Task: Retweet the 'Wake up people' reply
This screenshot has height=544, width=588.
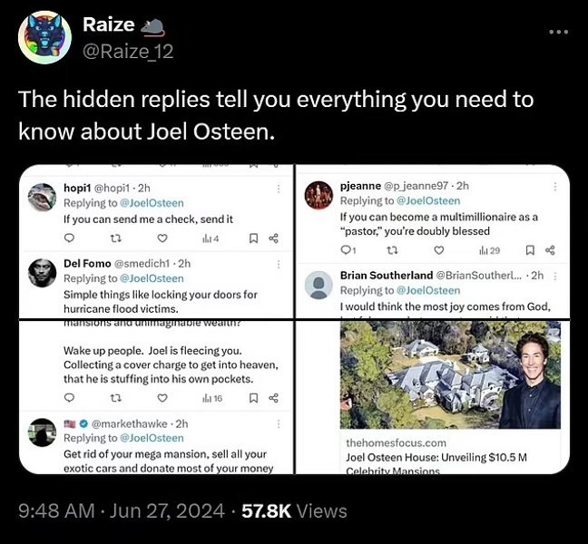Action: (115, 398)
